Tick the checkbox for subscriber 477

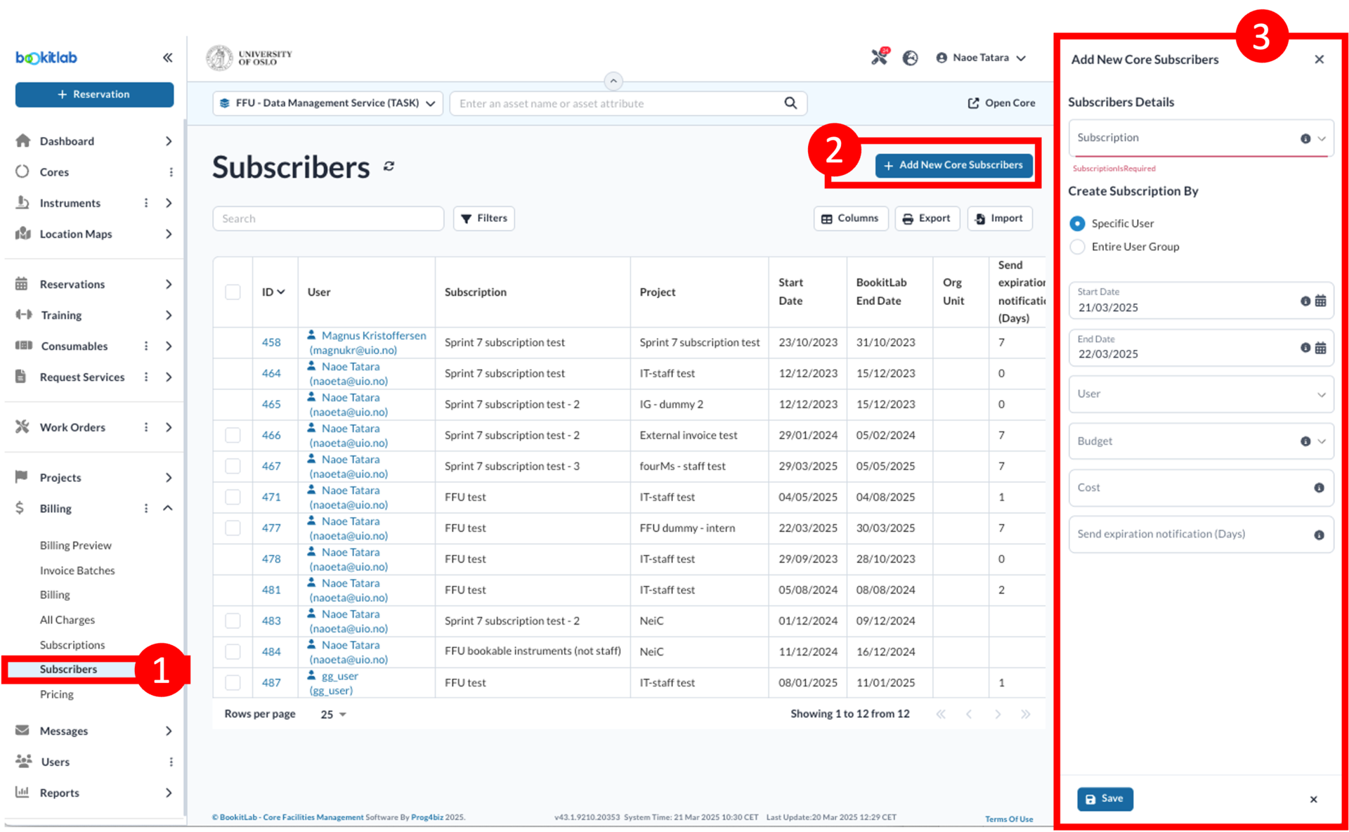pyautogui.click(x=233, y=528)
